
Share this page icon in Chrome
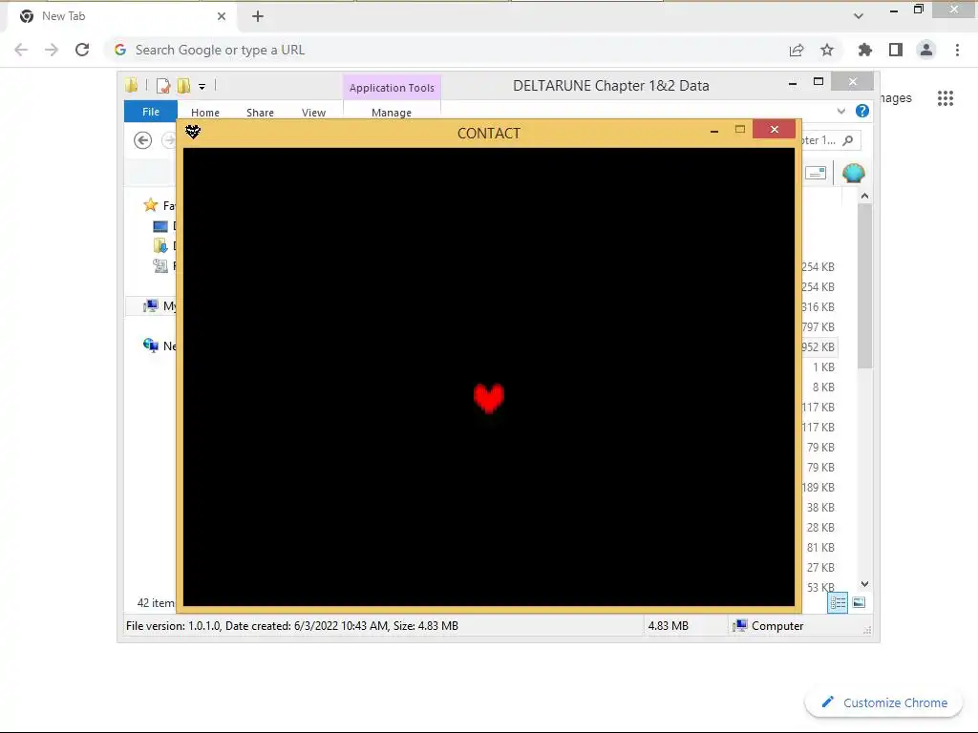pyautogui.click(x=797, y=50)
